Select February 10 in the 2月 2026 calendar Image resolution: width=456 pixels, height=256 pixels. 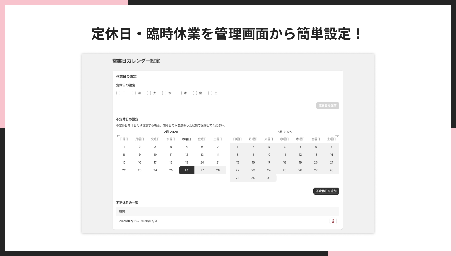pos(155,155)
